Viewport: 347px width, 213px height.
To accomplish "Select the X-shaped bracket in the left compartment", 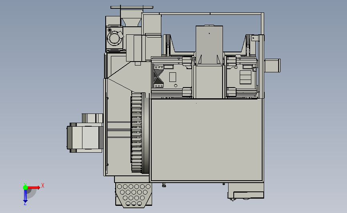I will coord(158,76).
